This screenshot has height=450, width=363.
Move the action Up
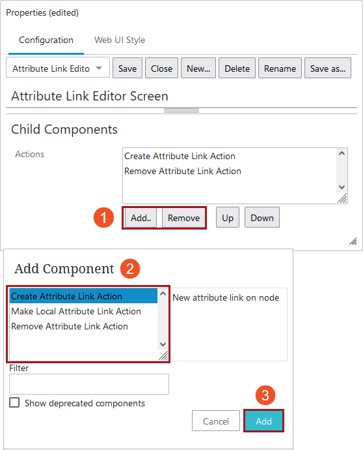228,218
